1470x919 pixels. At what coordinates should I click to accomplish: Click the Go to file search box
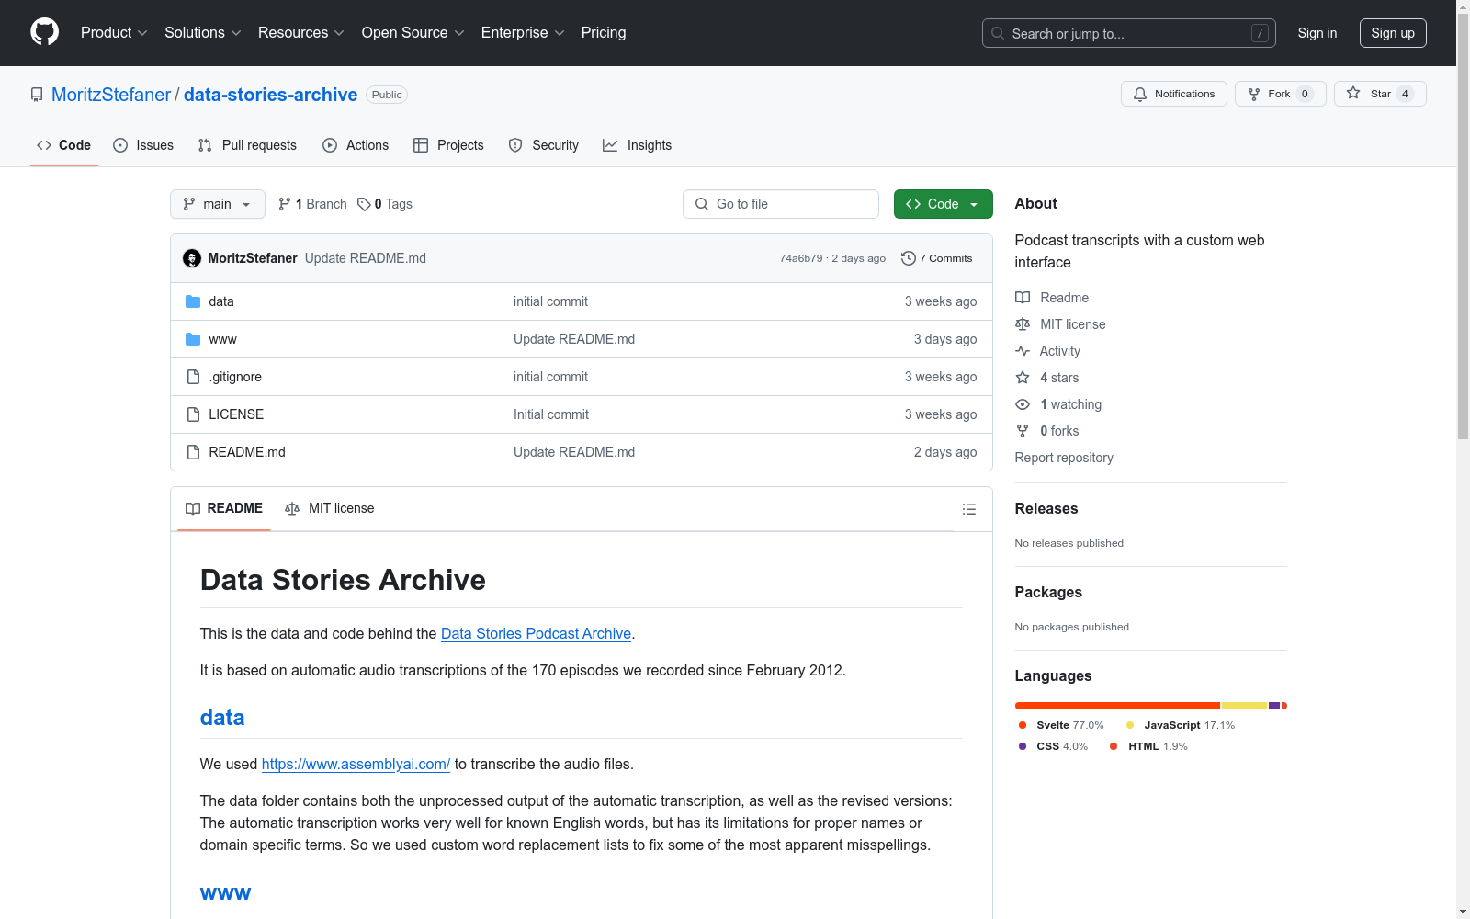click(x=781, y=204)
